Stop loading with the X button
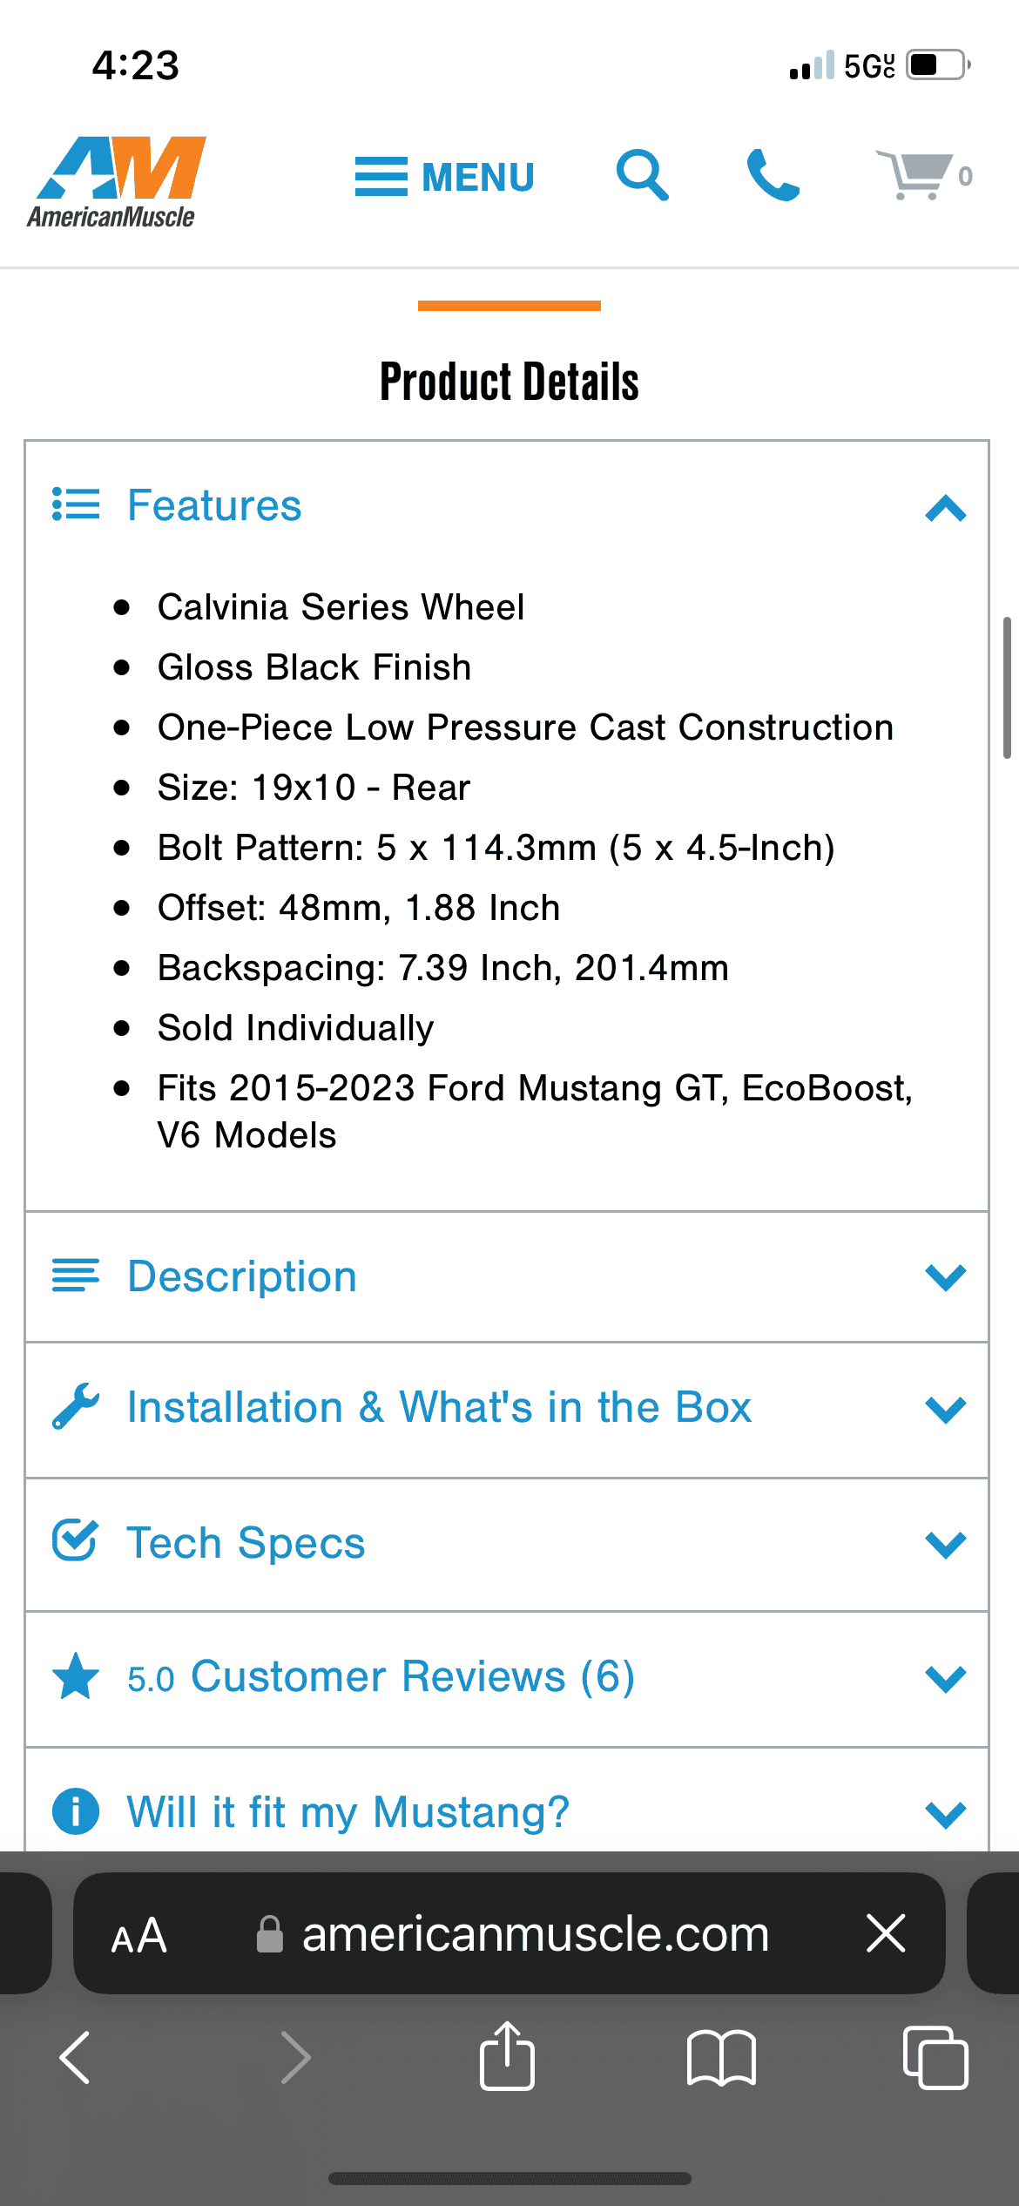The width and height of the screenshot is (1019, 2206). (887, 1933)
